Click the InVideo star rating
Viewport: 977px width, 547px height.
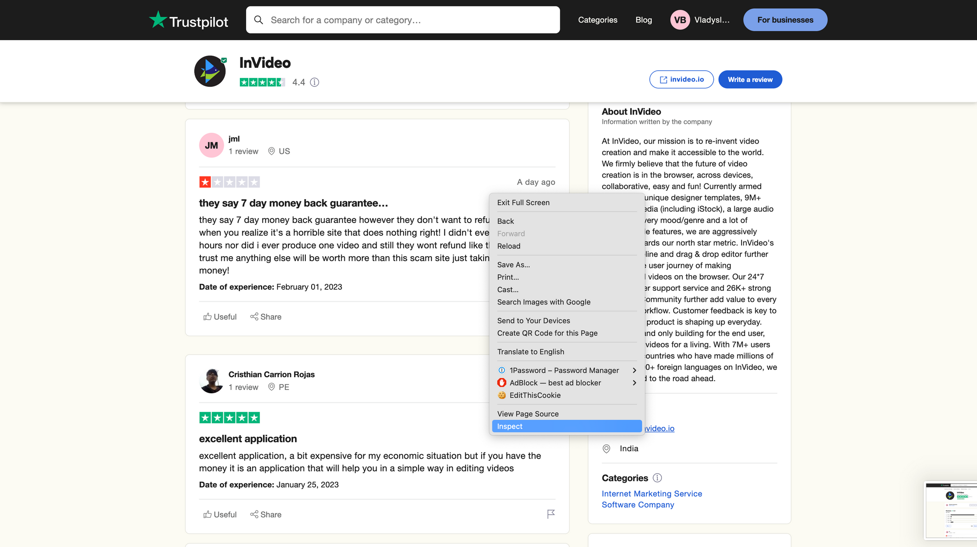click(262, 82)
